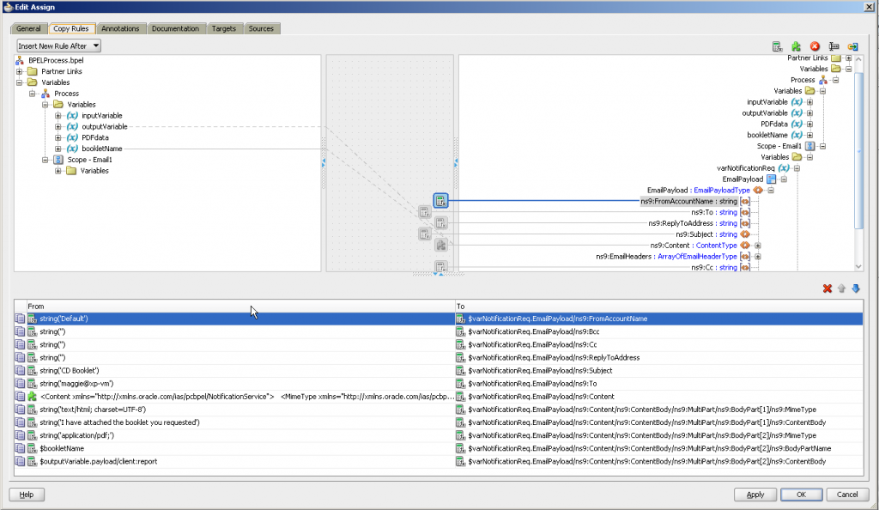
Task: Click the XML fragment node in mapper canvas
Action: pos(440,245)
